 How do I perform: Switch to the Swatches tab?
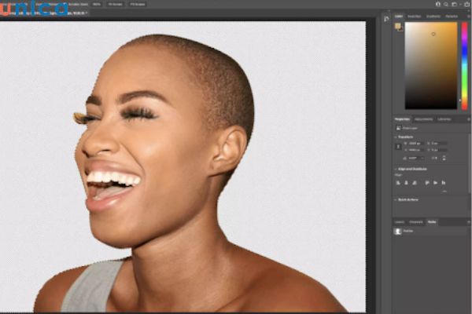point(415,16)
